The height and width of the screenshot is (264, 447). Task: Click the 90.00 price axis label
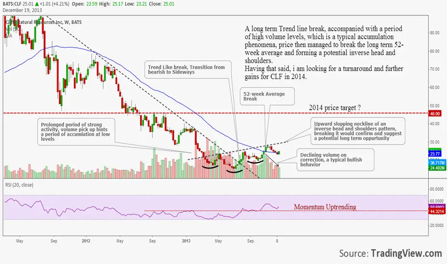tap(435, 33)
